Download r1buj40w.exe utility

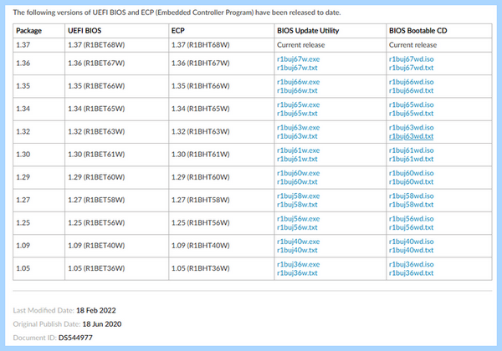point(298,242)
